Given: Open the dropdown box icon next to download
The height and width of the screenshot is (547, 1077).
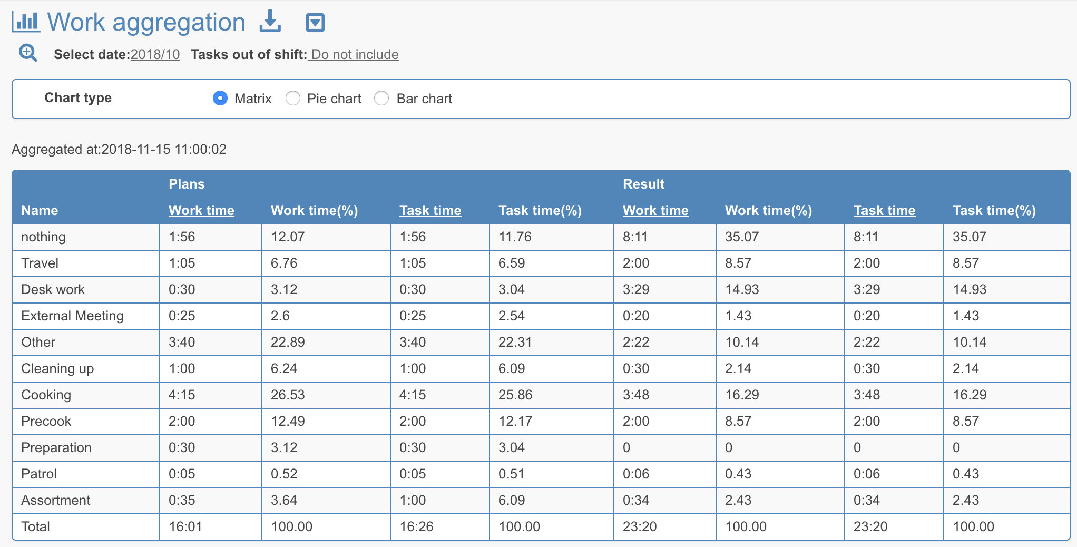Looking at the screenshot, I should (x=315, y=22).
